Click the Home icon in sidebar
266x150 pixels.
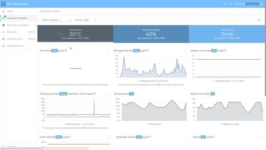coord(3,11)
